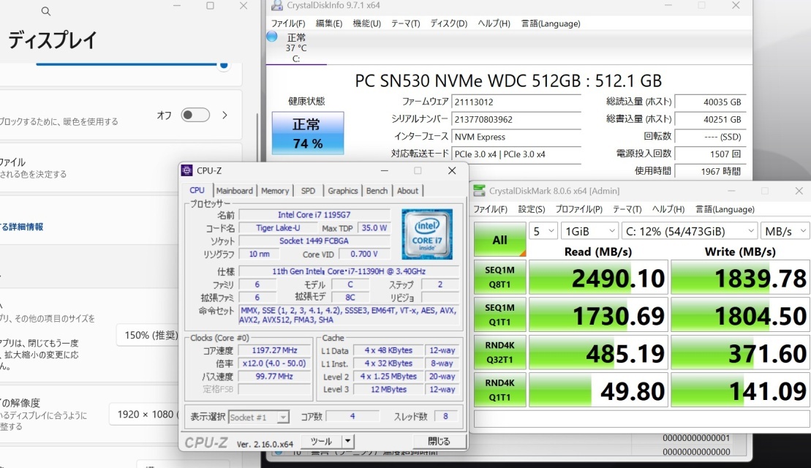Click the Intel Core i7 logo in CPU-Z

point(427,234)
